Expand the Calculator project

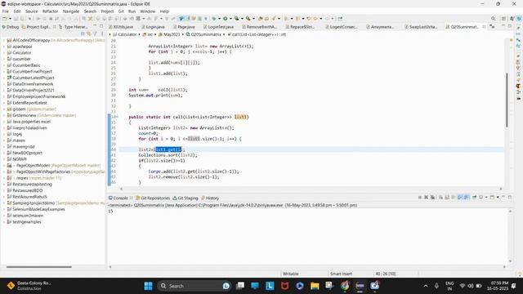4,52
